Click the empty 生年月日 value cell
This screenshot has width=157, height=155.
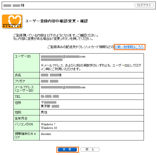(92, 118)
